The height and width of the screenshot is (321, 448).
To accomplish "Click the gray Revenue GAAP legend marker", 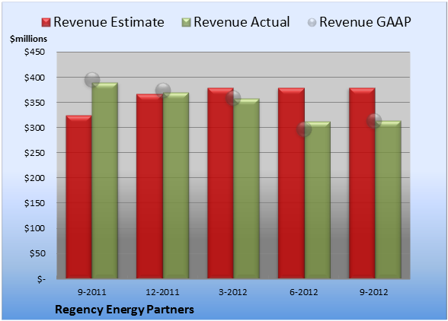I will point(312,23).
